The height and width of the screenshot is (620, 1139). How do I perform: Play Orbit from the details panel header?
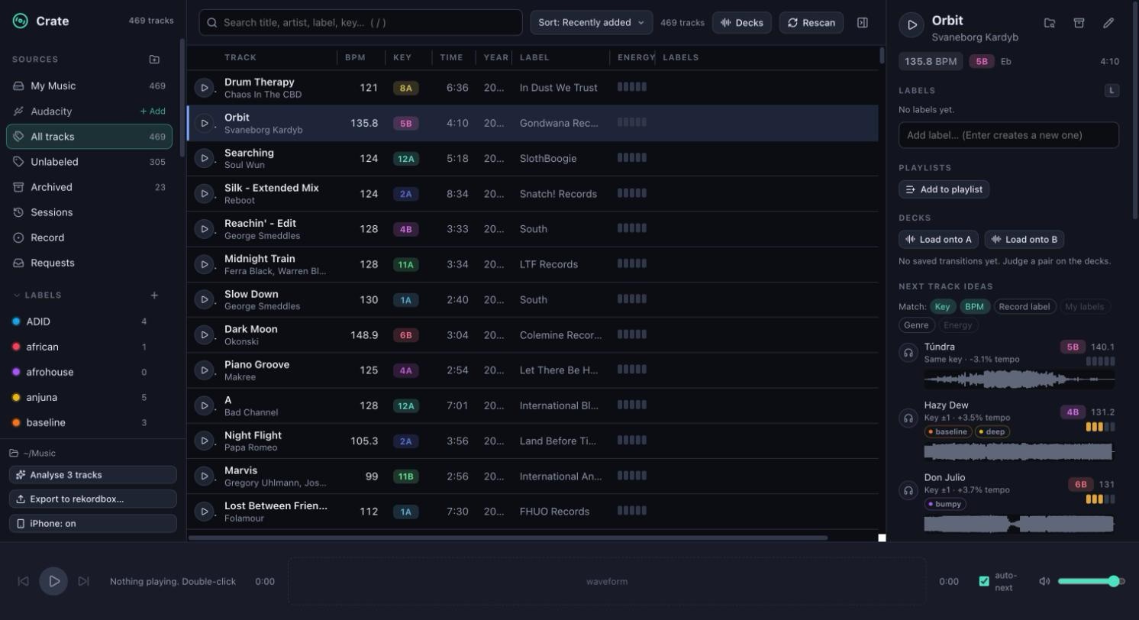[912, 25]
